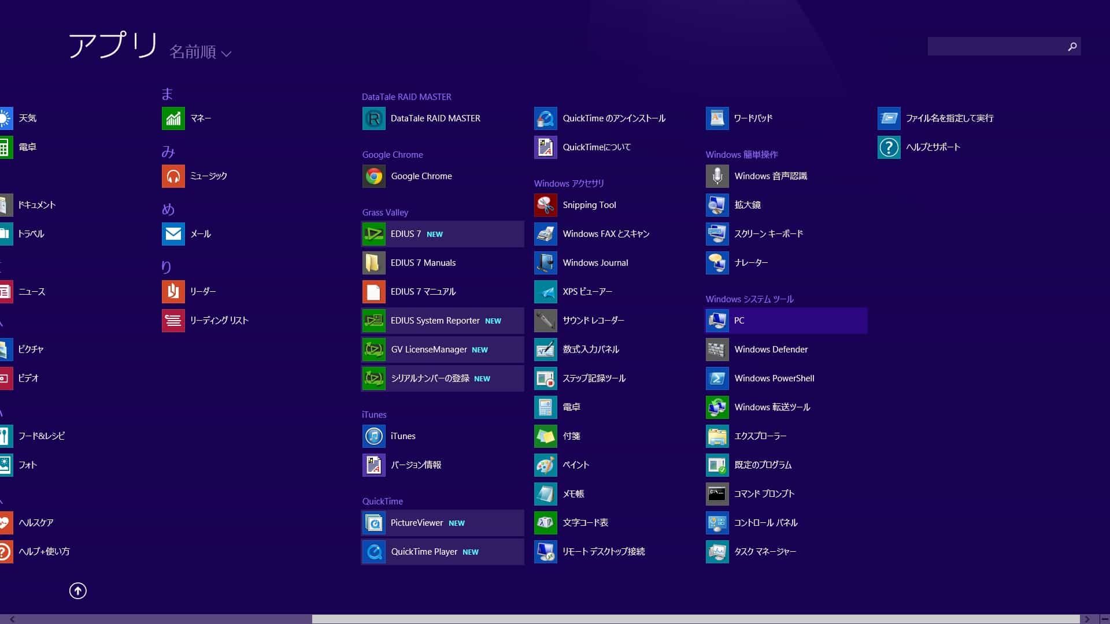This screenshot has width=1110, height=624.
Task: Expand the 名前順 sort dropdown
Action: [x=200, y=52]
